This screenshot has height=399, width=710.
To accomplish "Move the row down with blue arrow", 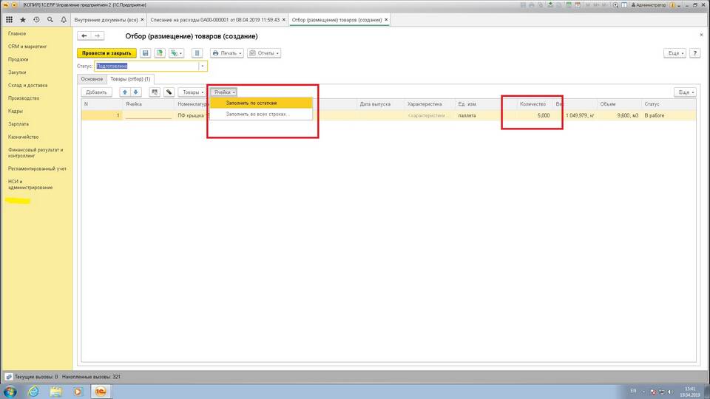I will pyautogui.click(x=135, y=92).
